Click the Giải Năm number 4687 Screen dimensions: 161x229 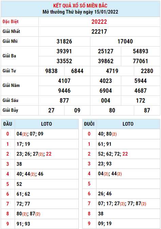pyautogui.click(x=140, y=91)
